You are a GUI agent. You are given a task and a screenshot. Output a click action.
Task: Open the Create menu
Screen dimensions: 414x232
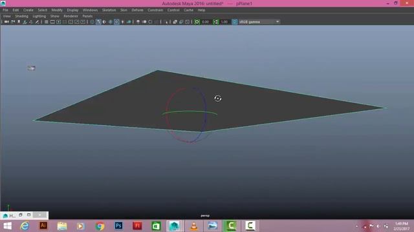click(28, 10)
